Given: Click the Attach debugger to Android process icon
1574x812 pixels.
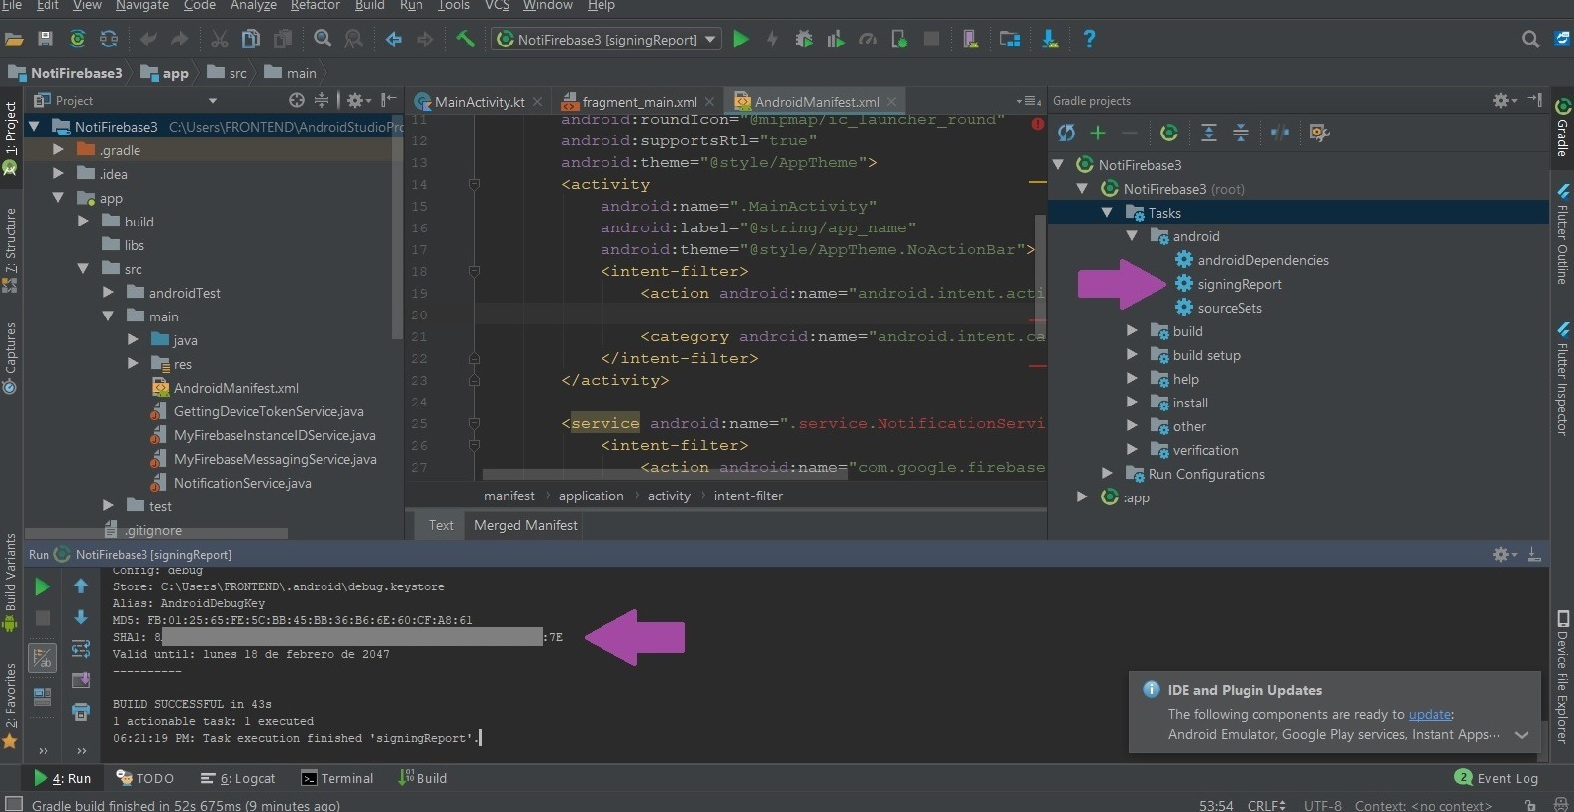Looking at the screenshot, I should coord(899,39).
